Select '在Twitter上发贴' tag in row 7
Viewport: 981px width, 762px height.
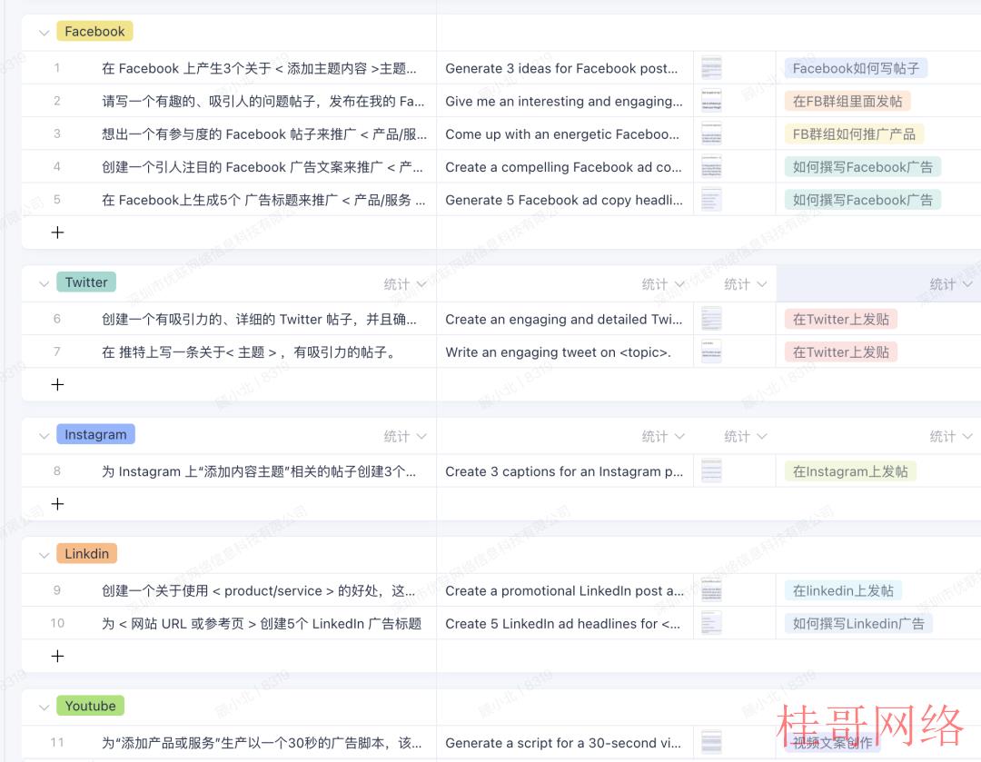tap(841, 352)
